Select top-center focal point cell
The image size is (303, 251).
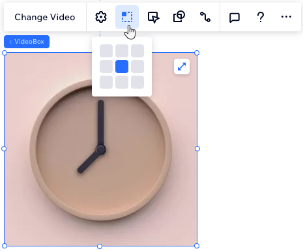[122, 51]
